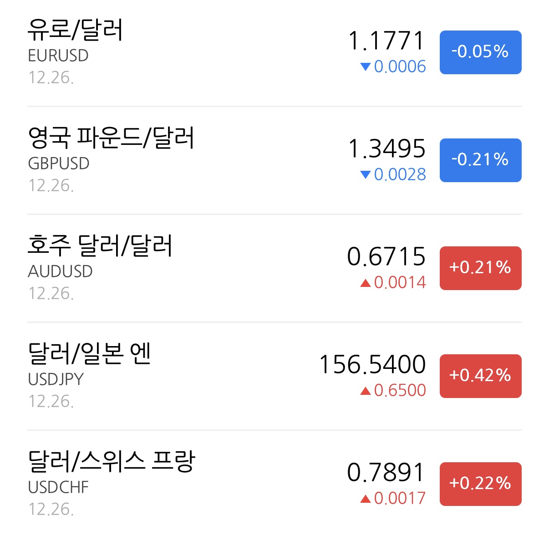This screenshot has width=549, height=536.
Task: Open the 영국 파운드/달러 pair title
Action: [x=111, y=138]
